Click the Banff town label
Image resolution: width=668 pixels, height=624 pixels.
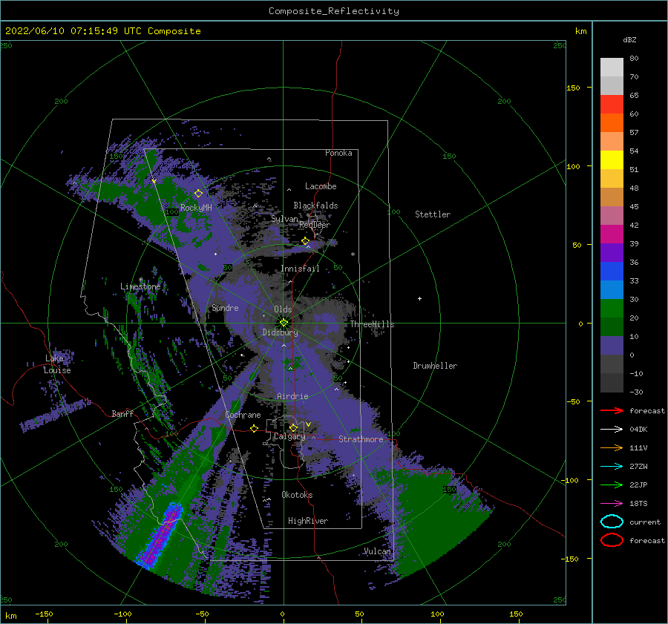122,413
